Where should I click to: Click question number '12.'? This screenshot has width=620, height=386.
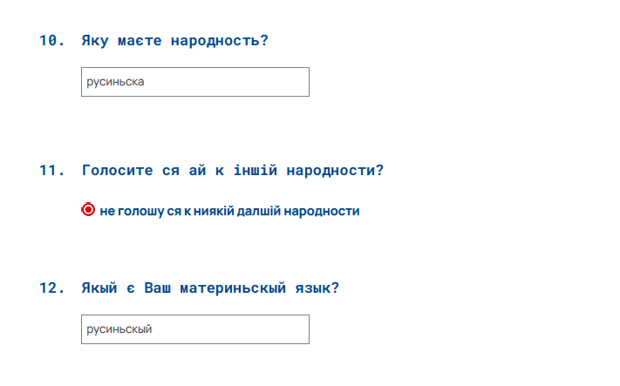(51, 288)
